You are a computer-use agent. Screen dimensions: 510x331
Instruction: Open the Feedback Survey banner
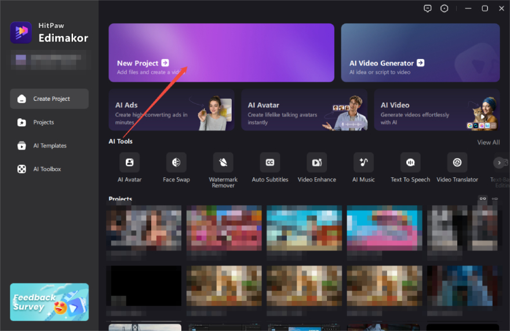(49, 302)
